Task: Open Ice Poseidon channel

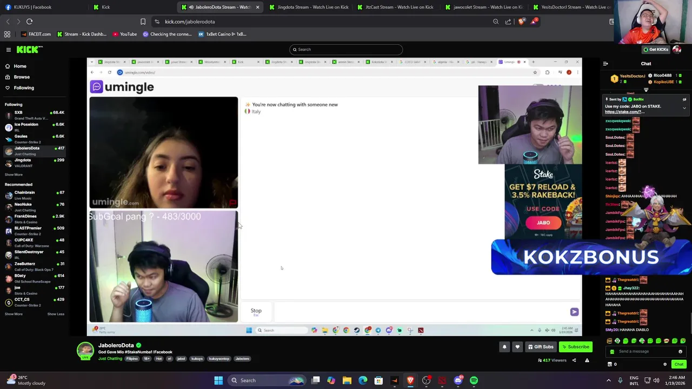Action: pyautogui.click(x=34, y=127)
